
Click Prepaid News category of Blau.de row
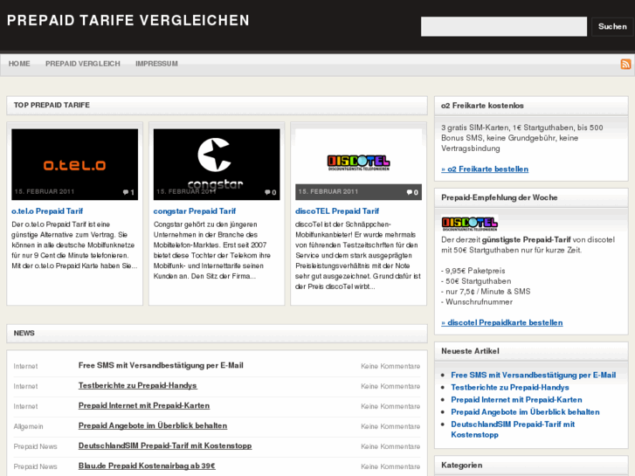coord(35,466)
